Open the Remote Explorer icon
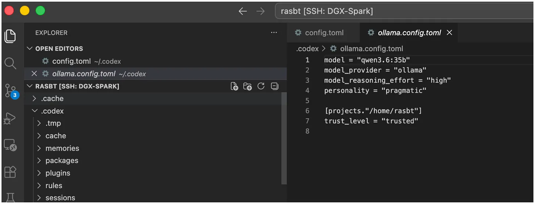This screenshot has width=535, height=204. [x=10, y=145]
